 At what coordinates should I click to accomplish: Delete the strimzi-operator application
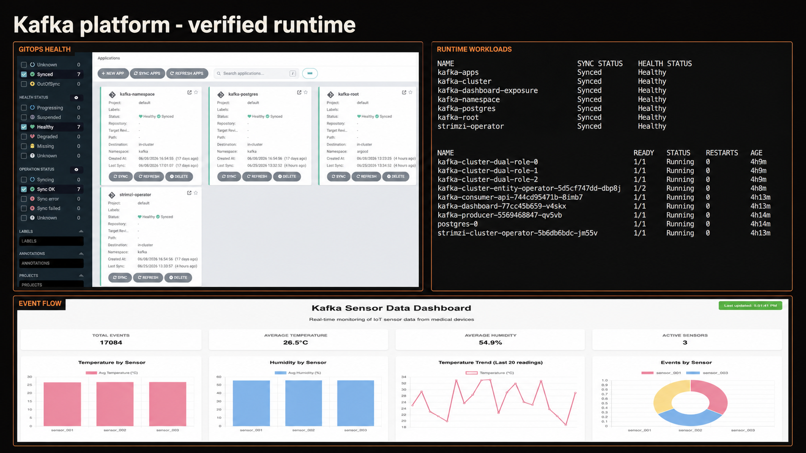pyautogui.click(x=178, y=278)
